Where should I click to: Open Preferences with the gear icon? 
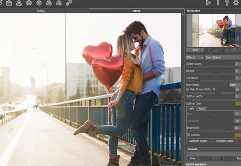click(x=236, y=3)
